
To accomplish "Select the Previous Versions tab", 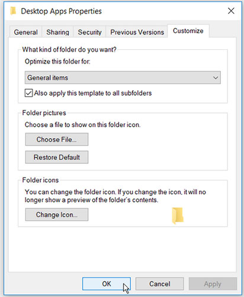I will 137,32.
